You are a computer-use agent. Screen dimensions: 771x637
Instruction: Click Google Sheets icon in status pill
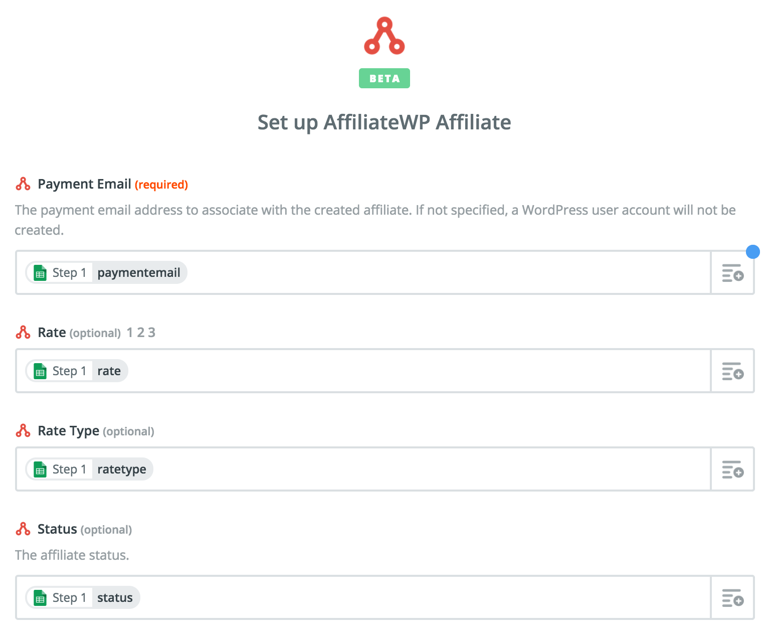(x=40, y=598)
